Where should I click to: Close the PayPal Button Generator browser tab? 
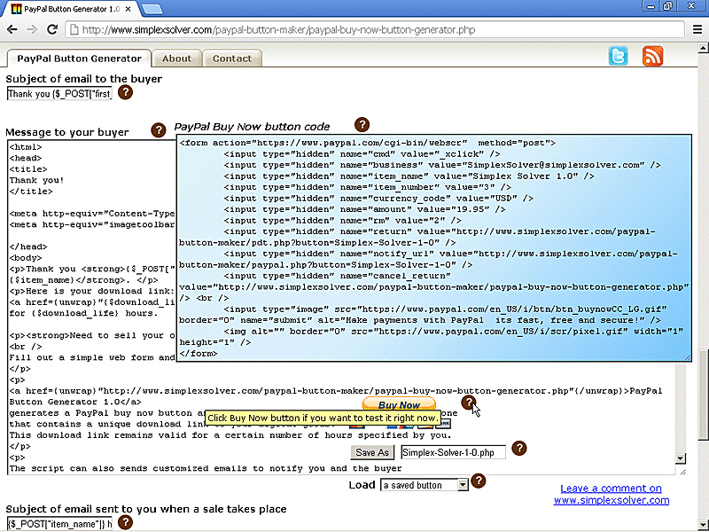point(128,9)
